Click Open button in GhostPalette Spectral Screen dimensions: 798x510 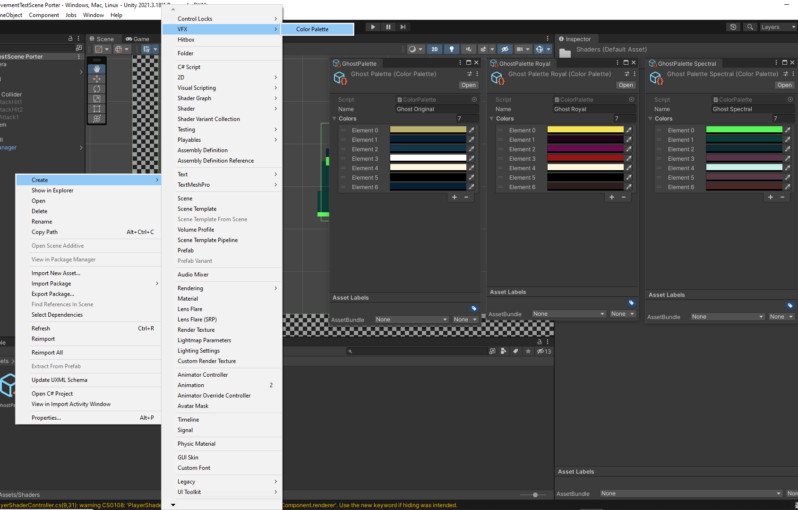click(x=784, y=85)
